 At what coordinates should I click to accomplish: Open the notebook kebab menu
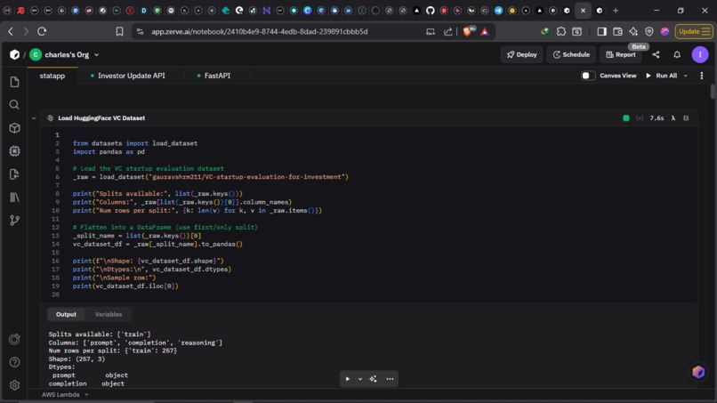[702, 76]
